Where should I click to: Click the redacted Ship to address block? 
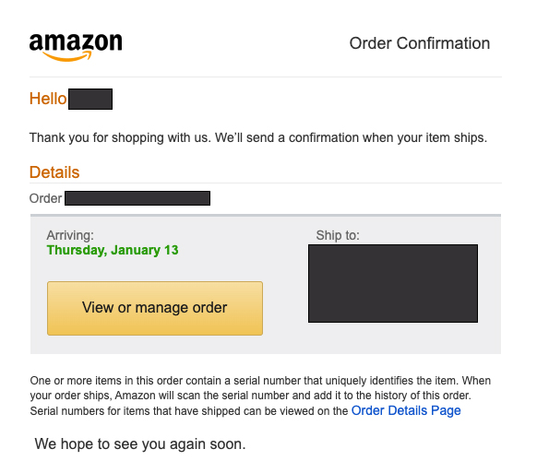click(x=393, y=283)
